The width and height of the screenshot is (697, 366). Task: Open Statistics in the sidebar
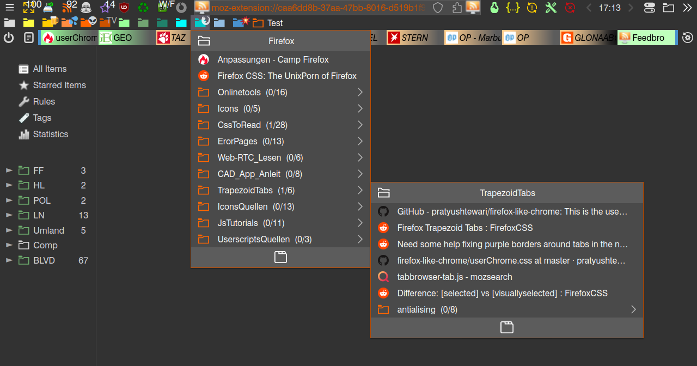click(x=43, y=134)
